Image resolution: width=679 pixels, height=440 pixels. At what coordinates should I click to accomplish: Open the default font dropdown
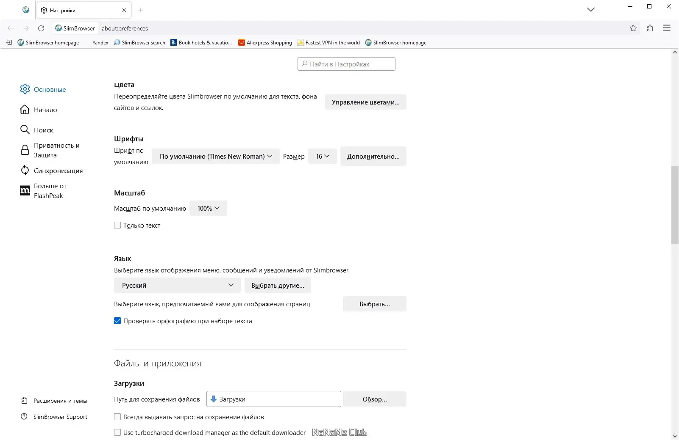pyautogui.click(x=215, y=156)
